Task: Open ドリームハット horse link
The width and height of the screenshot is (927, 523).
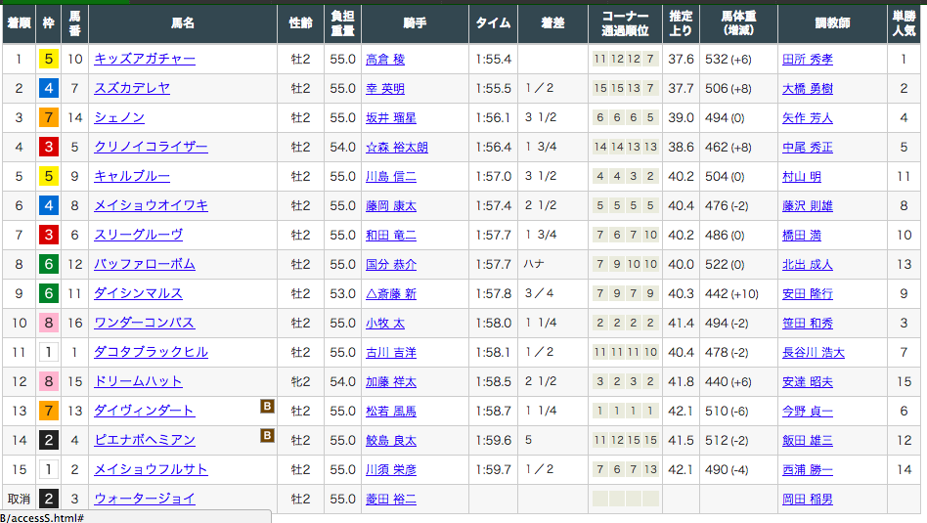Action: click(x=138, y=381)
